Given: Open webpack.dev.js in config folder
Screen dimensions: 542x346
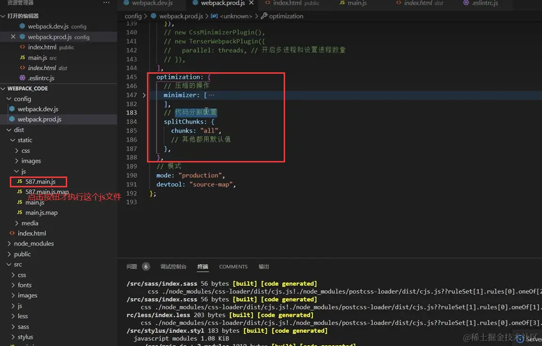Looking at the screenshot, I should pos(59,109).
